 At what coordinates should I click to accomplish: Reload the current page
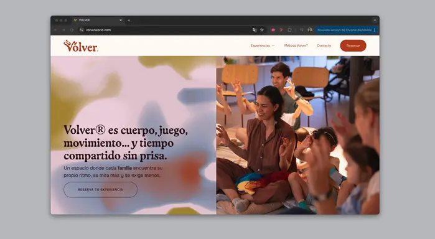72,30
